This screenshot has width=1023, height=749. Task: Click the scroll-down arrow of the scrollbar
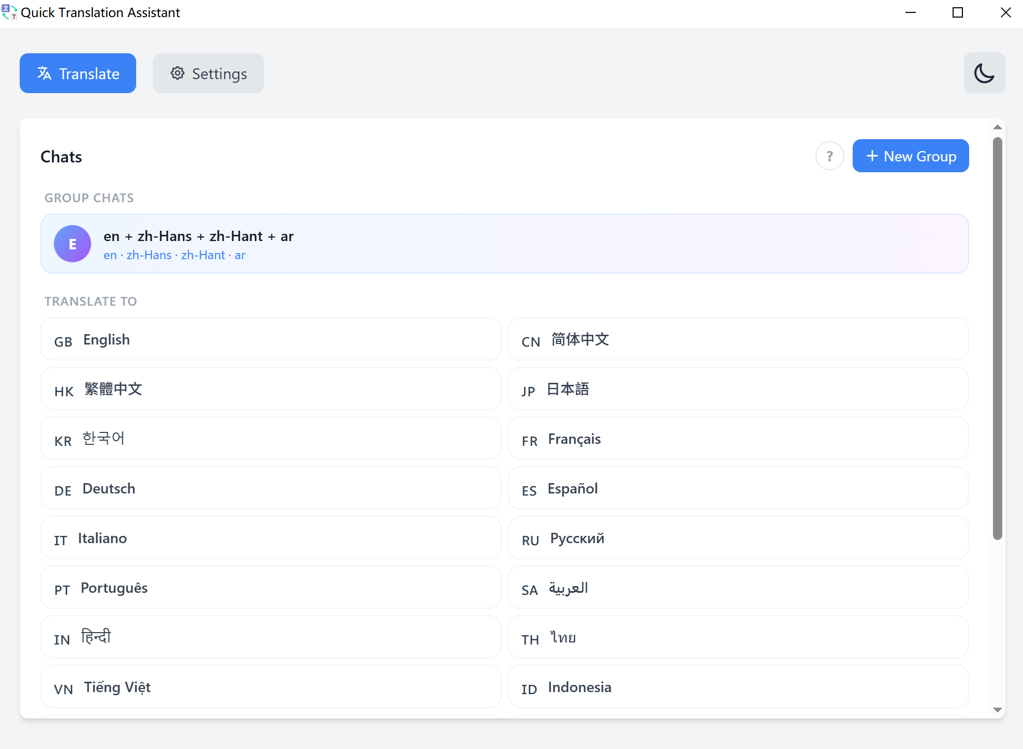coord(997,710)
